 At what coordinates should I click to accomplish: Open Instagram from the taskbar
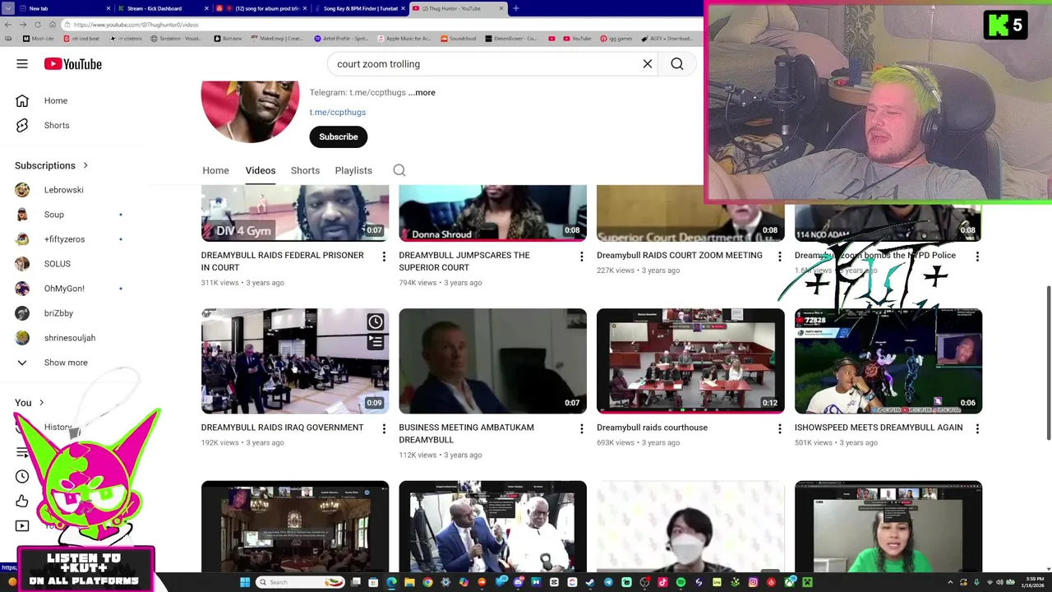coord(754,582)
